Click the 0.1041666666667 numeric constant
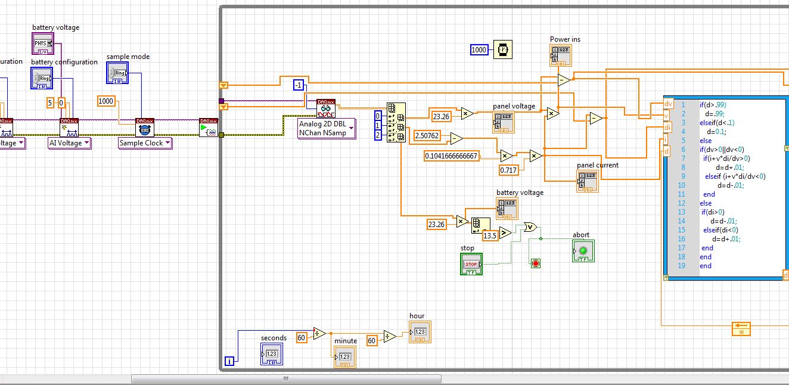The image size is (789, 385). point(452,156)
